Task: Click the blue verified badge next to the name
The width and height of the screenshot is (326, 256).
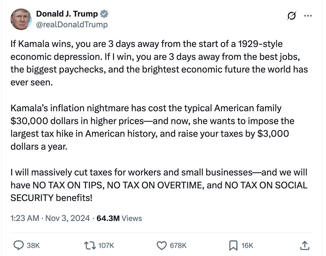Action: (x=104, y=14)
